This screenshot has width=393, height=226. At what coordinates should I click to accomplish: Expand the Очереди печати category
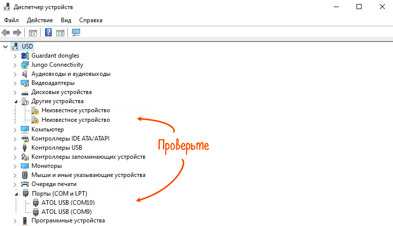pos(15,185)
